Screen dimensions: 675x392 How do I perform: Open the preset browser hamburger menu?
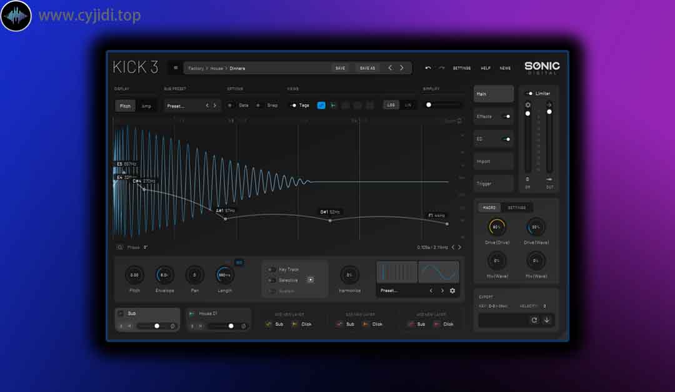click(x=176, y=68)
